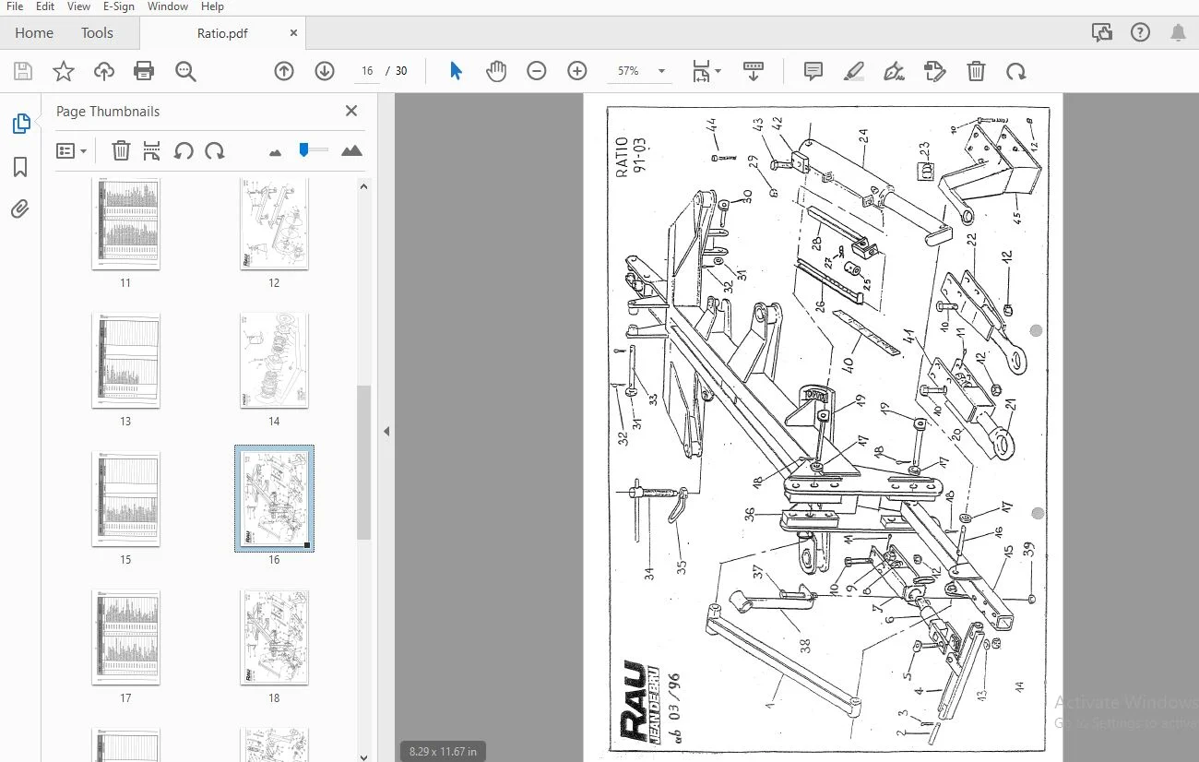Image resolution: width=1199 pixels, height=762 pixels.
Task: Select page 11 thumbnail
Action: pyautogui.click(x=125, y=225)
